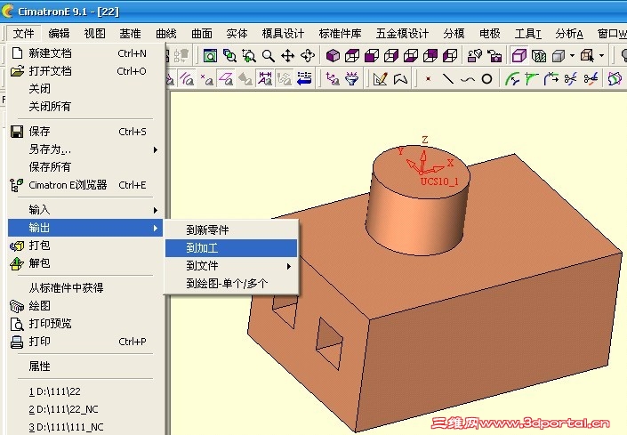Screen dimensions: 627x435
Task: Expand the 到文件 submenu arrow
Action: [289, 266]
